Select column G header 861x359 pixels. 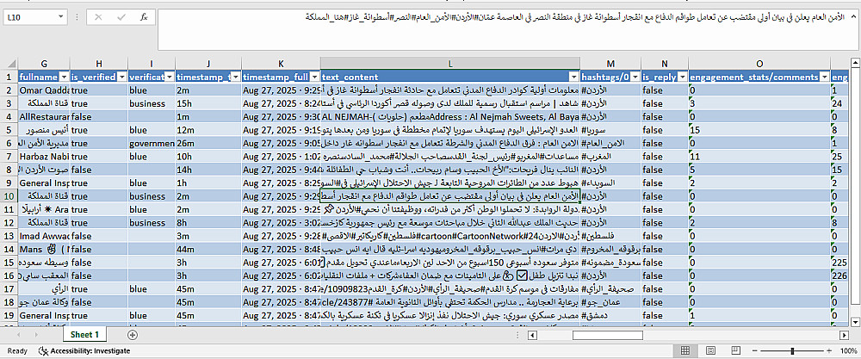[x=44, y=64]
